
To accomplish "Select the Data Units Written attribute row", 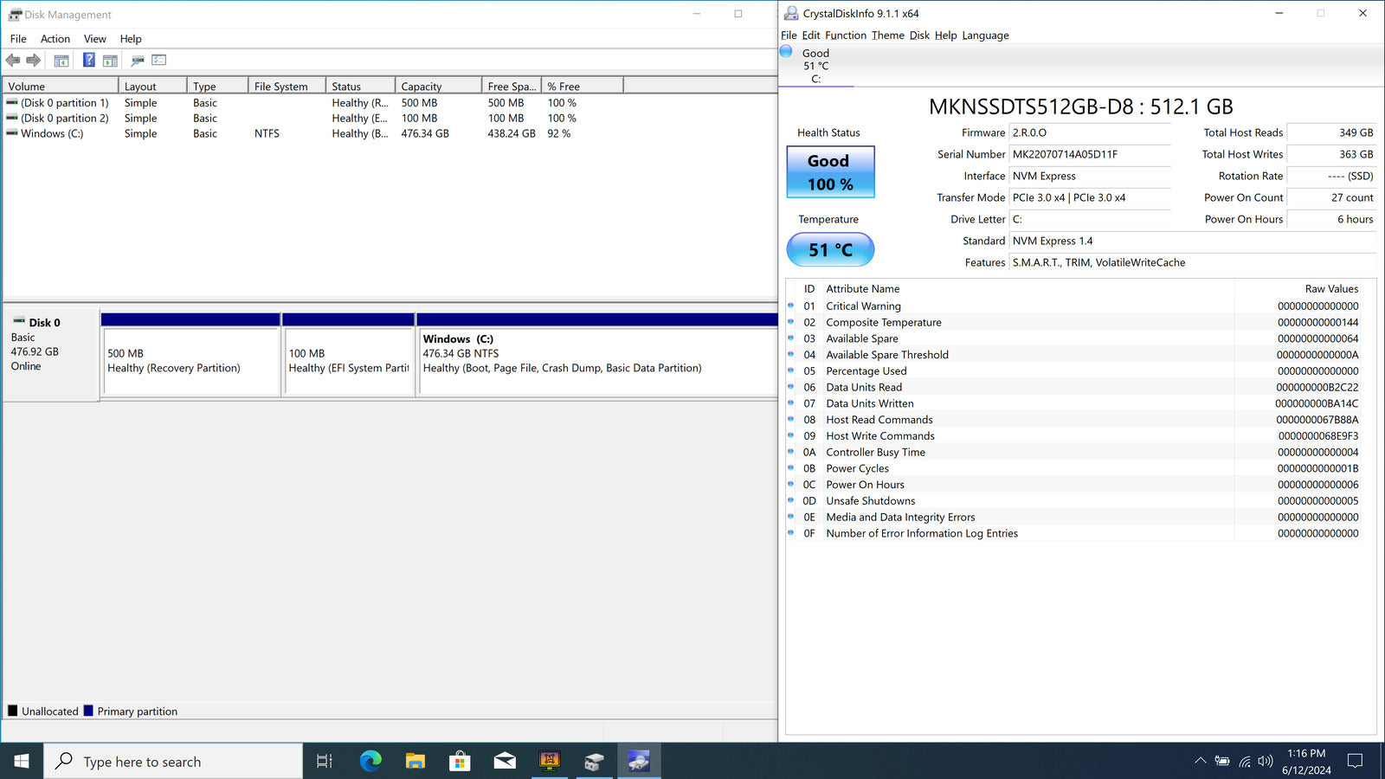I will tap(1073, 403).
